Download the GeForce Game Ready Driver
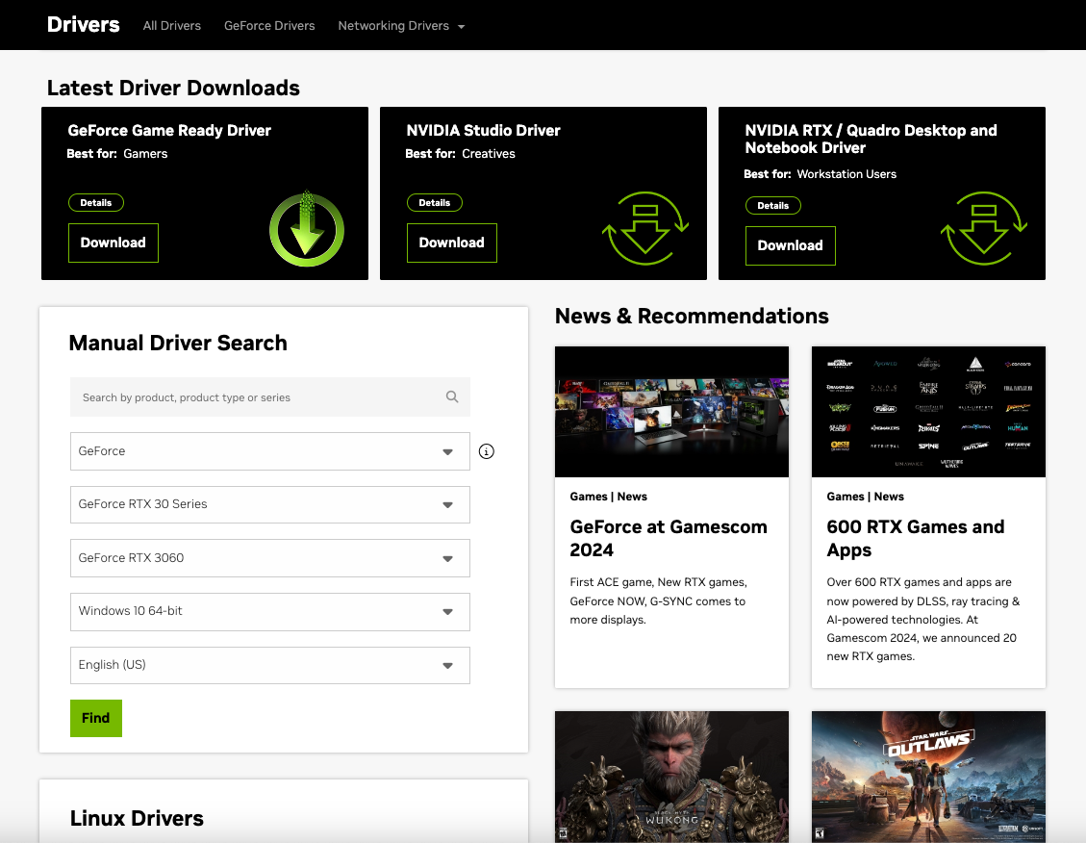Viewport: 1086px width, 843px height. [x=114, y=243]
